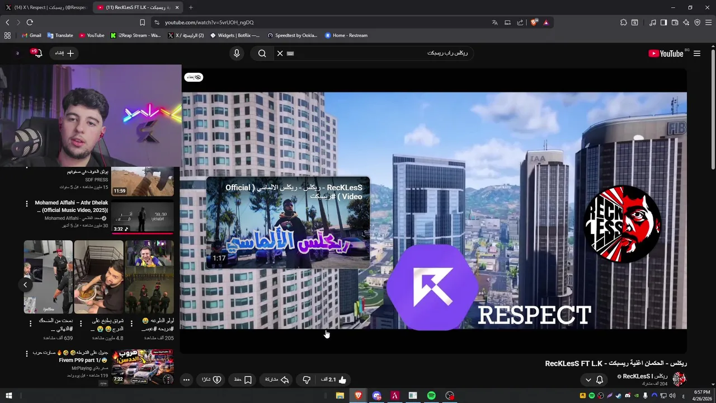716x403 pixels.
Task: Open Windows Start menu
Action: [x=8, y=396]
